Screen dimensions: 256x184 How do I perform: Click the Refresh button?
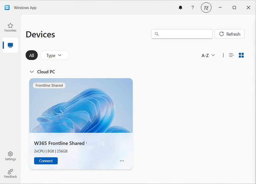pyautogui.click(x=229, y=34)
